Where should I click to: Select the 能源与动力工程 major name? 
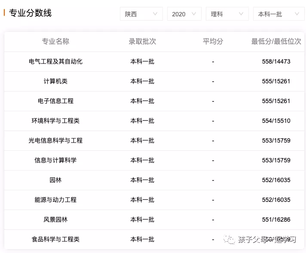click(x=55, y=200)
